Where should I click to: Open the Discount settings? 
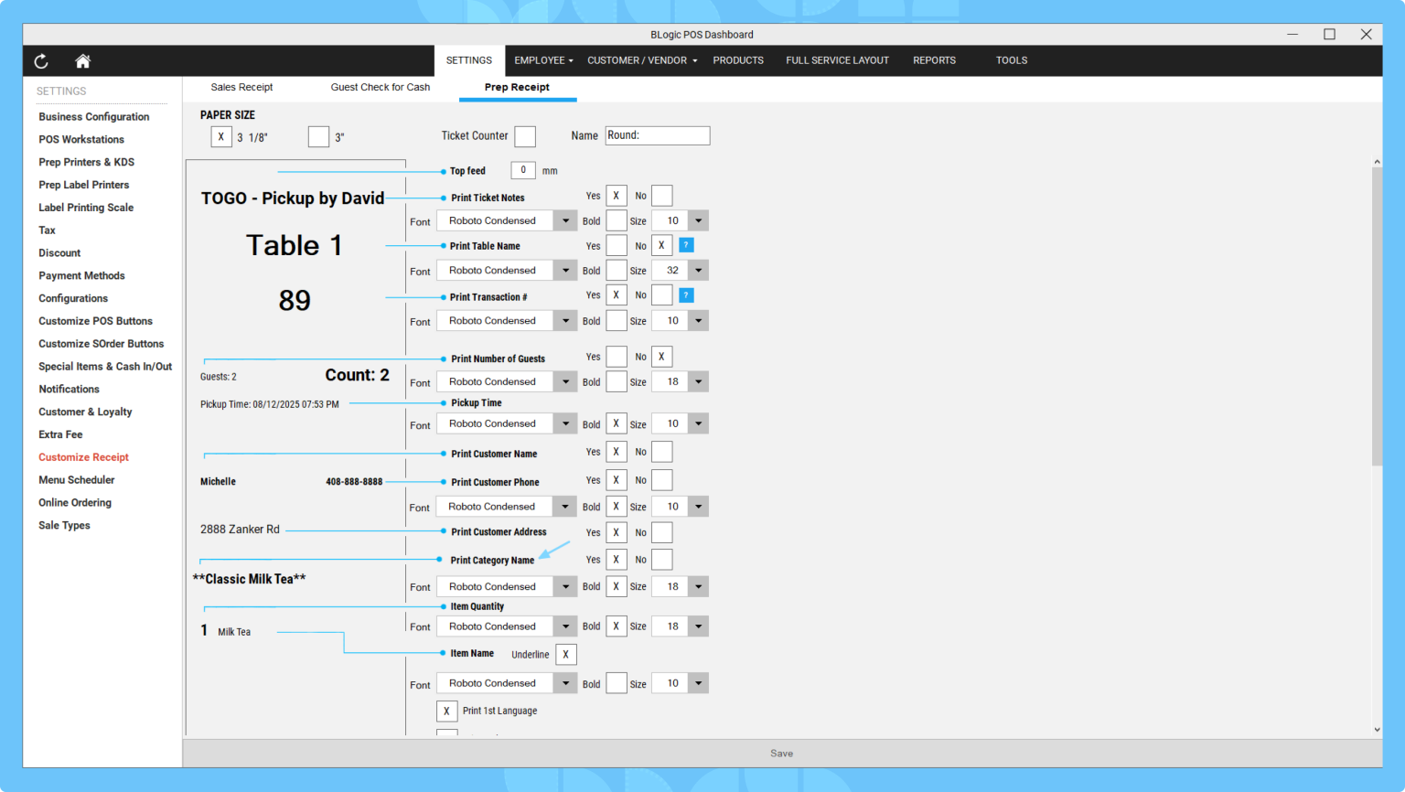pyautogui.click(x=59, y=253)
